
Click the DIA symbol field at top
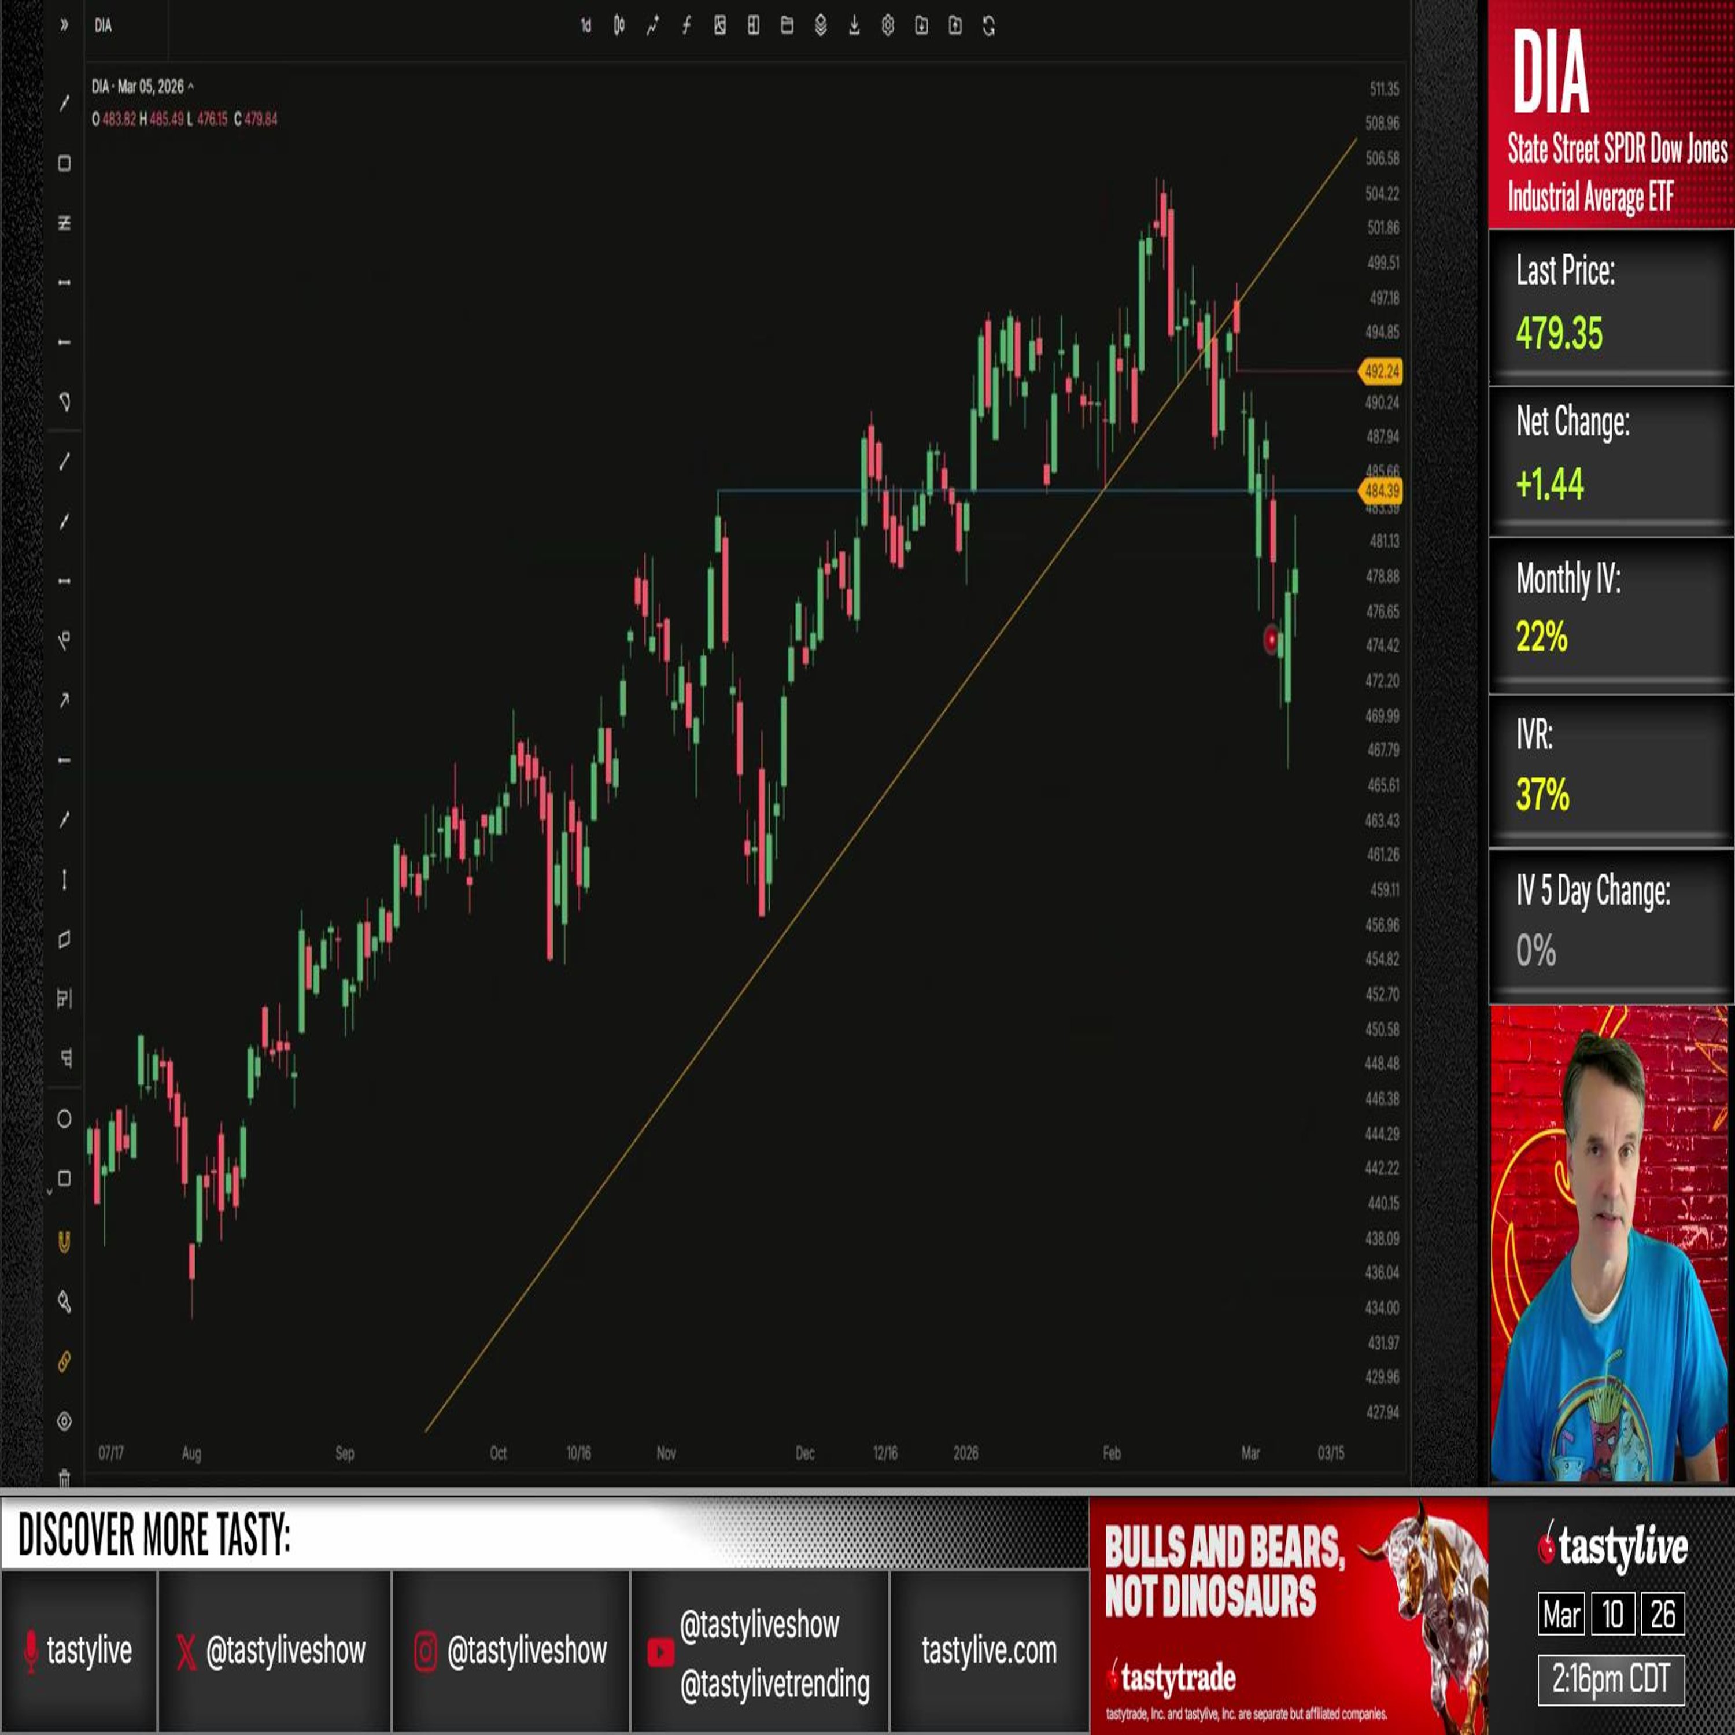127,26
